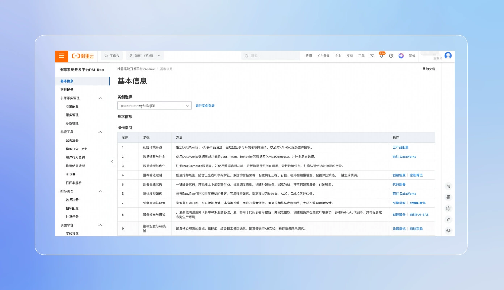
Task: Collapse the 引擎服务管理 section
Action: pos(100,98)
